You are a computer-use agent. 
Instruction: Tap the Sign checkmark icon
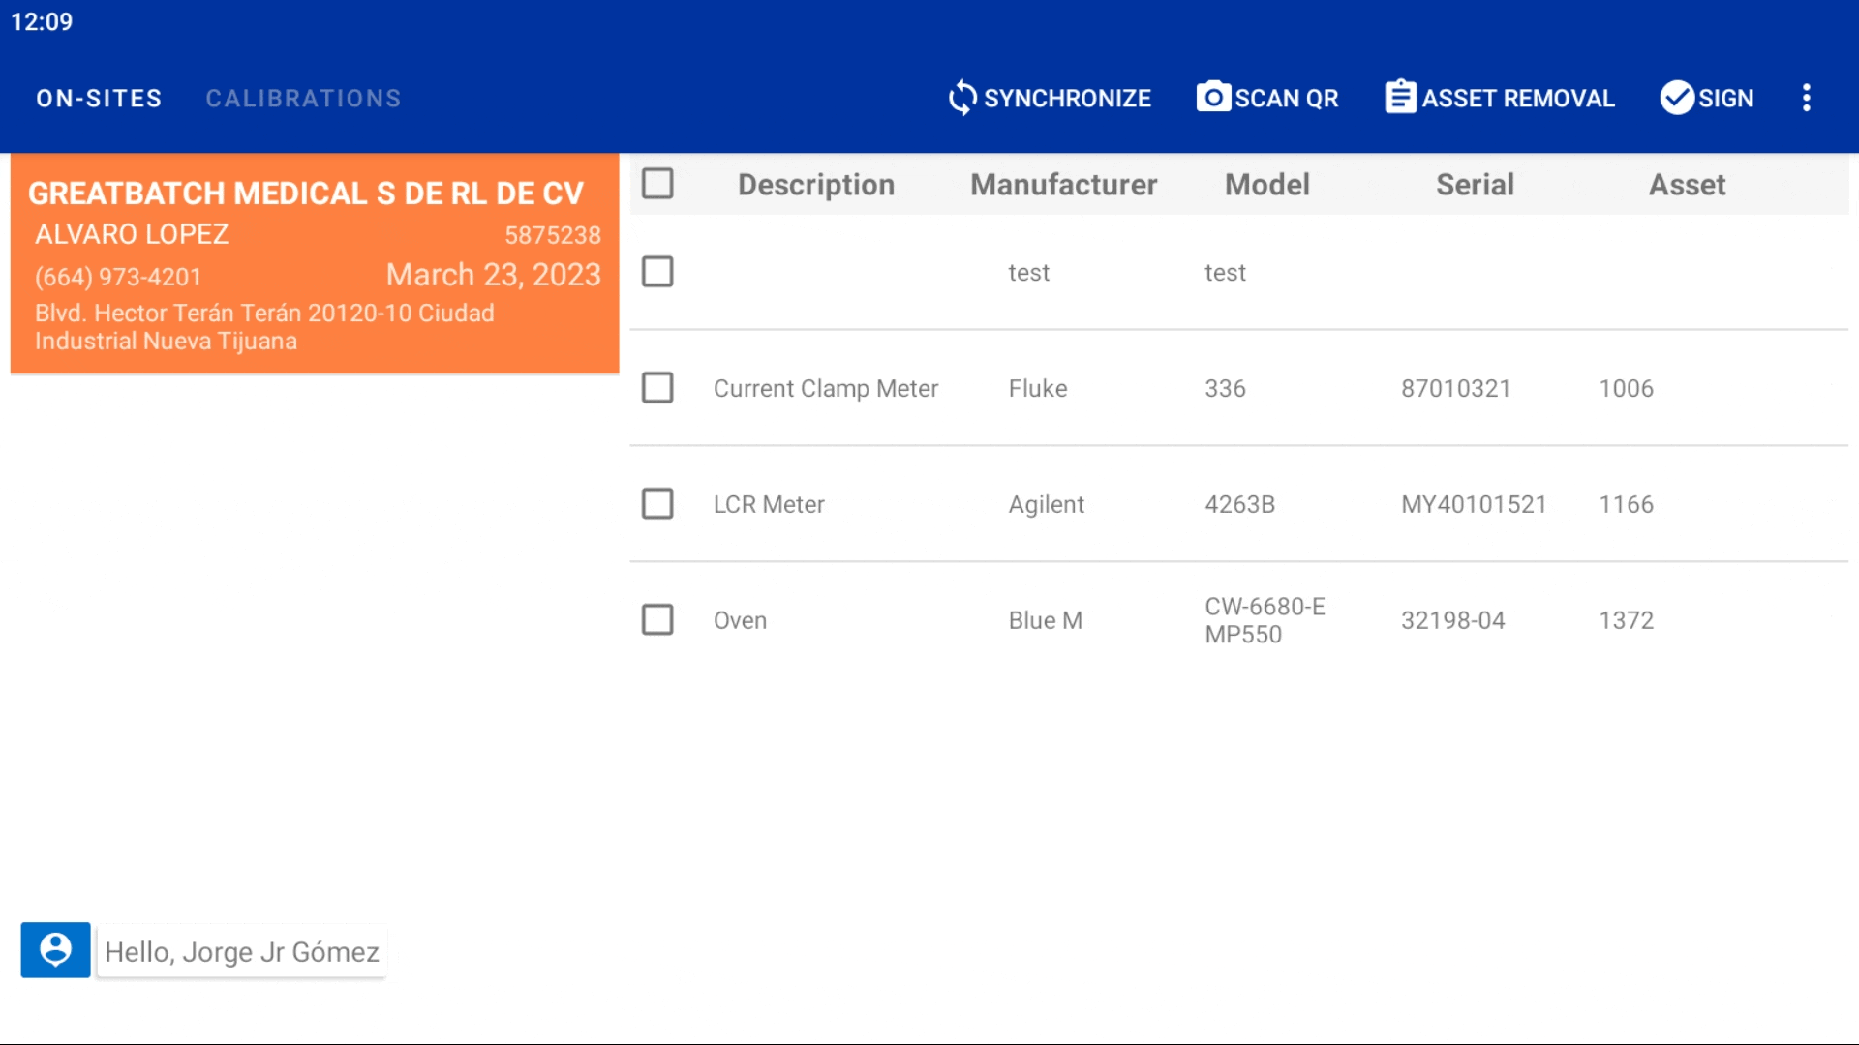(1677, 98)
